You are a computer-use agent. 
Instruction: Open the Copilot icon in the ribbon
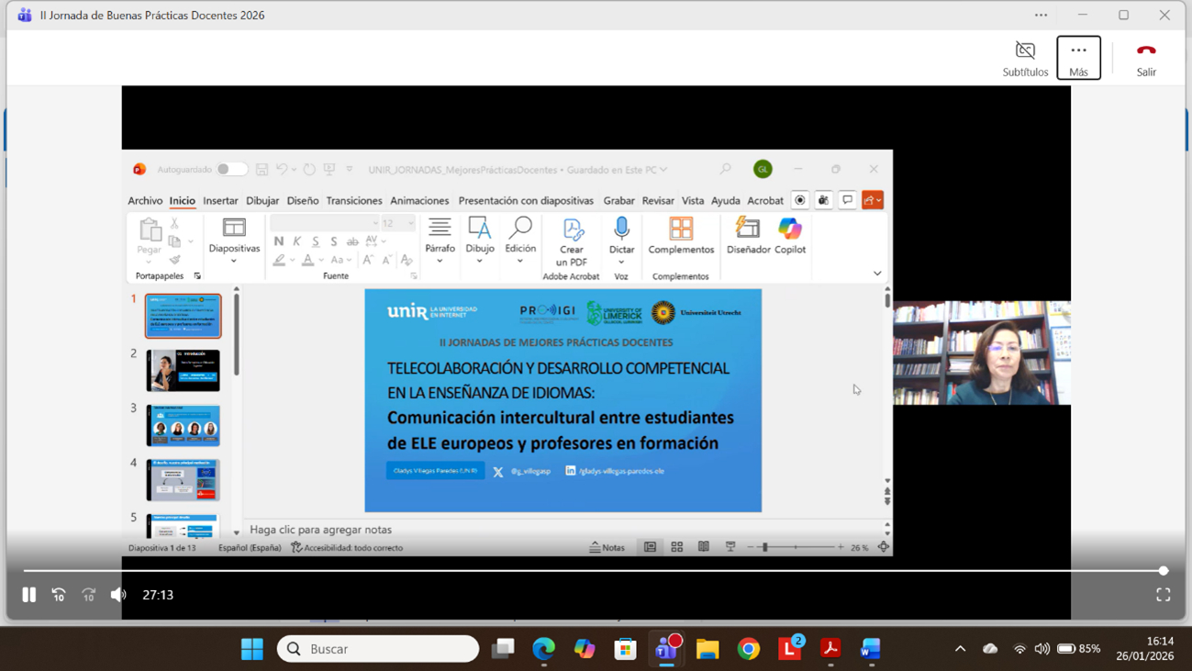(x=789, y=235)
